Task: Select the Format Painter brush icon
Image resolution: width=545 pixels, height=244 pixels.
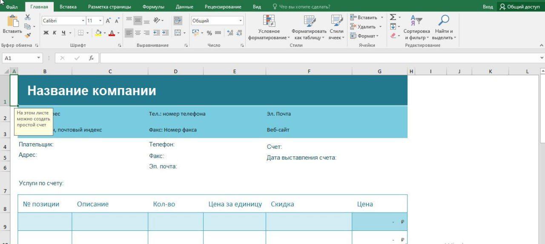Action: click(28, 36)
